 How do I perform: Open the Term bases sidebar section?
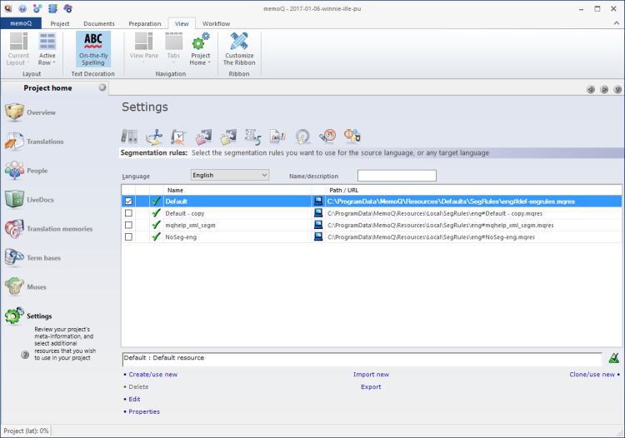coord(43,258)
